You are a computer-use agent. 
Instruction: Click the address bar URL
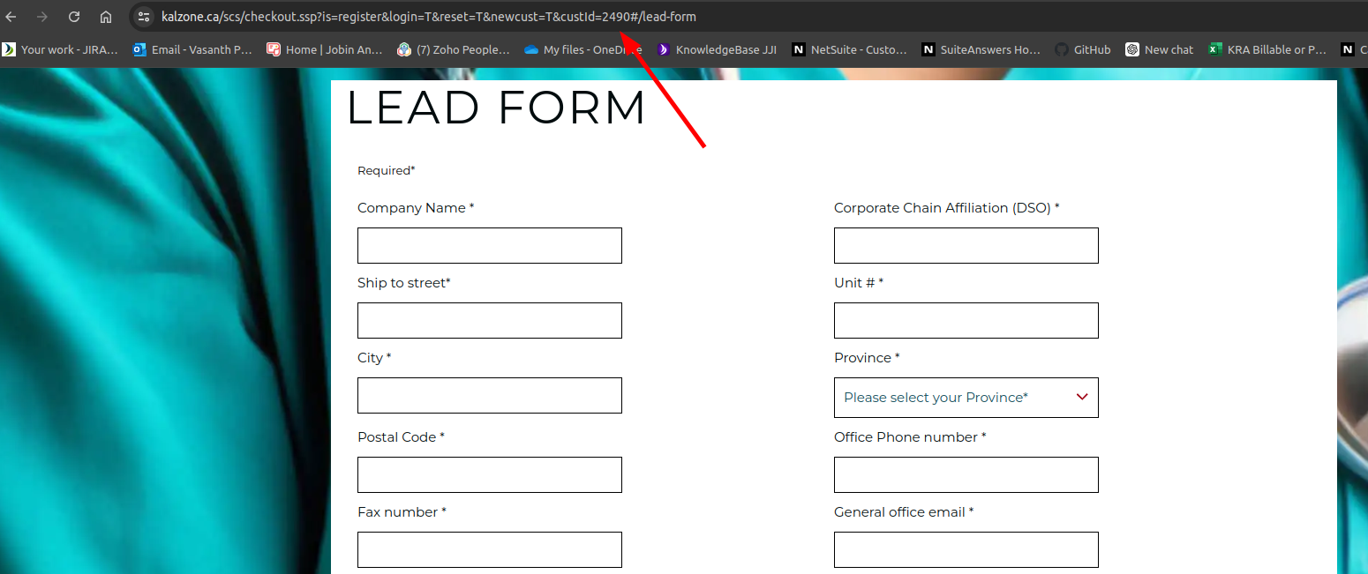[x=428, y=17]
